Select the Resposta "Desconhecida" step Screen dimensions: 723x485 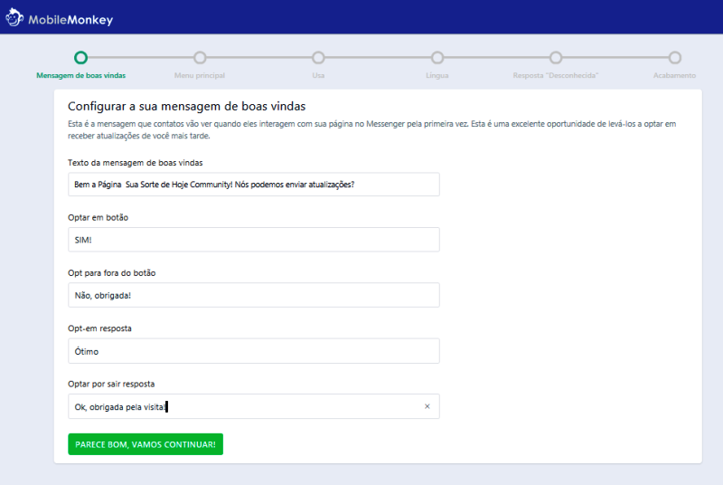(556, 58)
